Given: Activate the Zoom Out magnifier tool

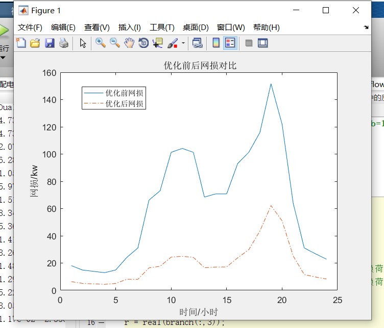Looking at the screenshot, I should pos(114,43).
